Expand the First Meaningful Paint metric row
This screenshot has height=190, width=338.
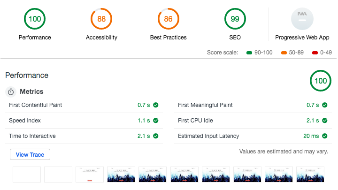pos(253,105)
